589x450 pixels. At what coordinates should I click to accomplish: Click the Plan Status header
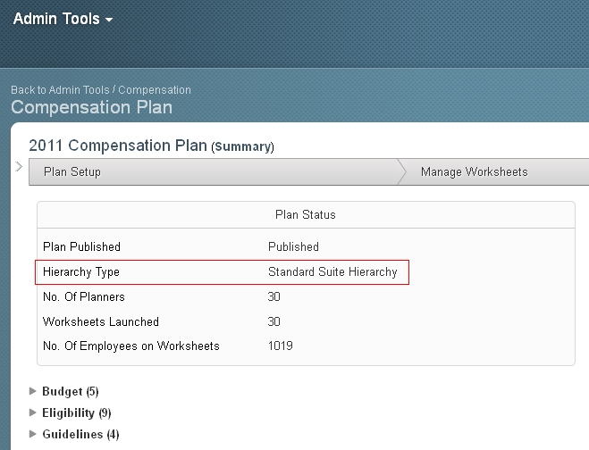click(306, 214)
